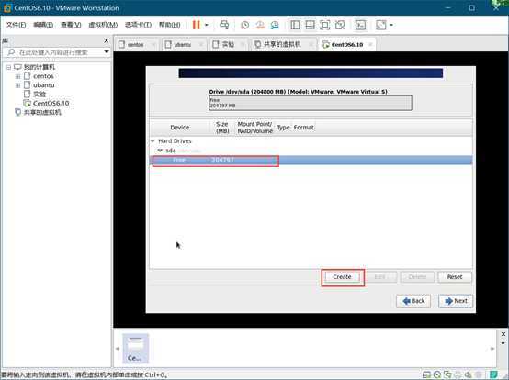Click the library search input field

53,52
